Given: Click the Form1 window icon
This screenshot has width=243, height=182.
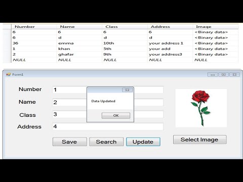Looking at the screenshot, I should tap(8, 74).
